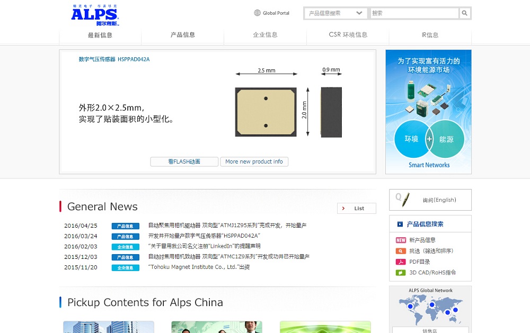This screenshot has height=333, width=530.
Task: Click the Smart Networks banner
Action: 429,112
